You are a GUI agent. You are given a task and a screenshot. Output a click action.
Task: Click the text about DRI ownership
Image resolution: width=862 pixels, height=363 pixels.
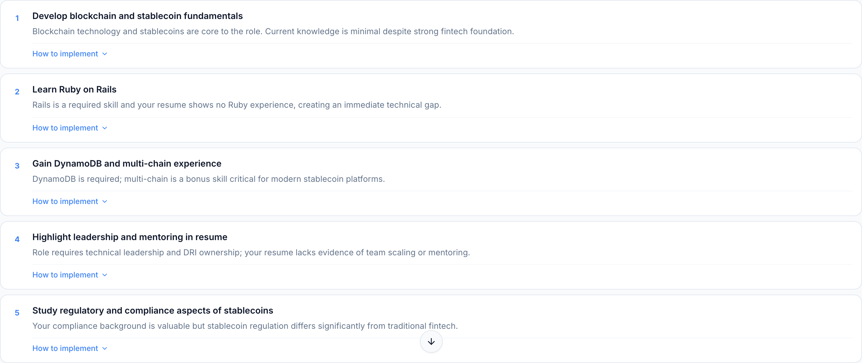(x=251, y=253)
